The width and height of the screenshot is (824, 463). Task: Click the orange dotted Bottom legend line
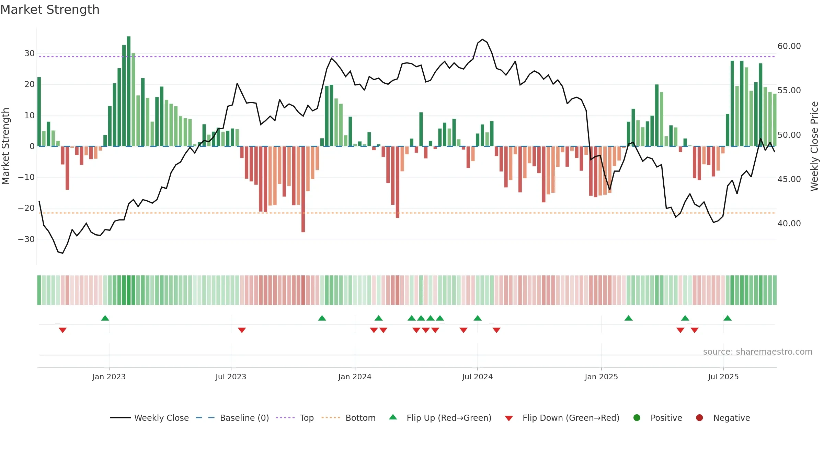coord(331,418)
